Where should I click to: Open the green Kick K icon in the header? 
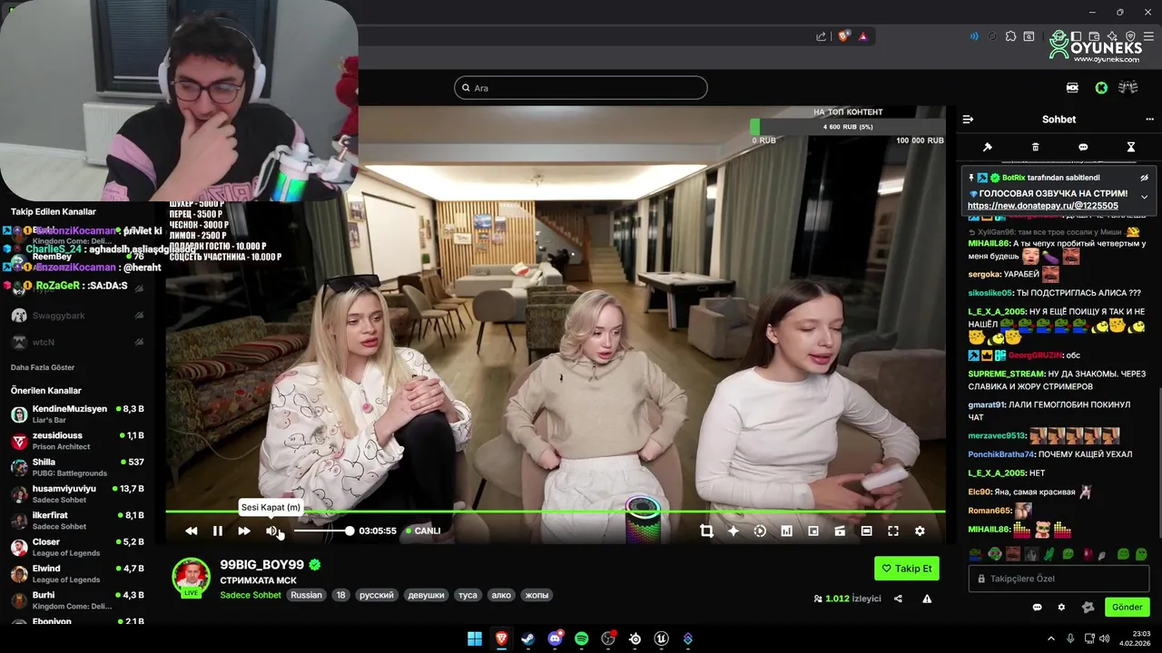point(1100,88)
